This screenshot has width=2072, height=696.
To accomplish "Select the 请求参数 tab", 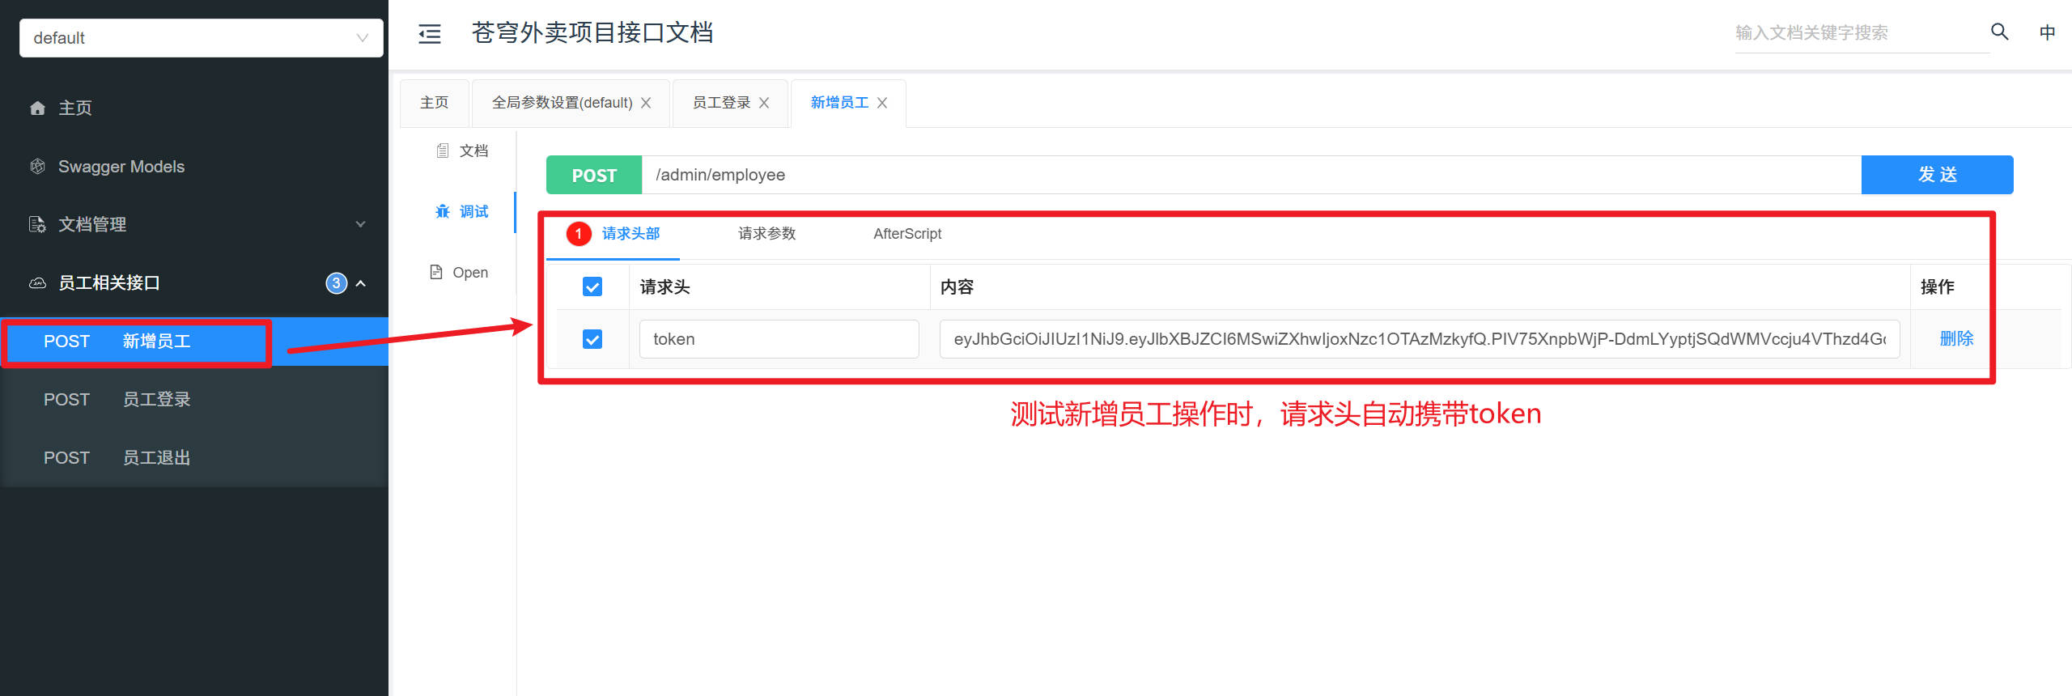I will pyautogui.click(x=766, y=234).
